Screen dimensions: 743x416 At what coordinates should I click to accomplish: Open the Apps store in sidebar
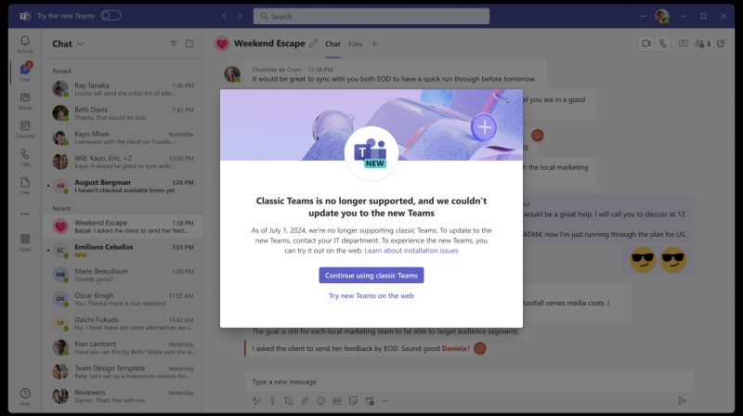[x=25, y=242]
